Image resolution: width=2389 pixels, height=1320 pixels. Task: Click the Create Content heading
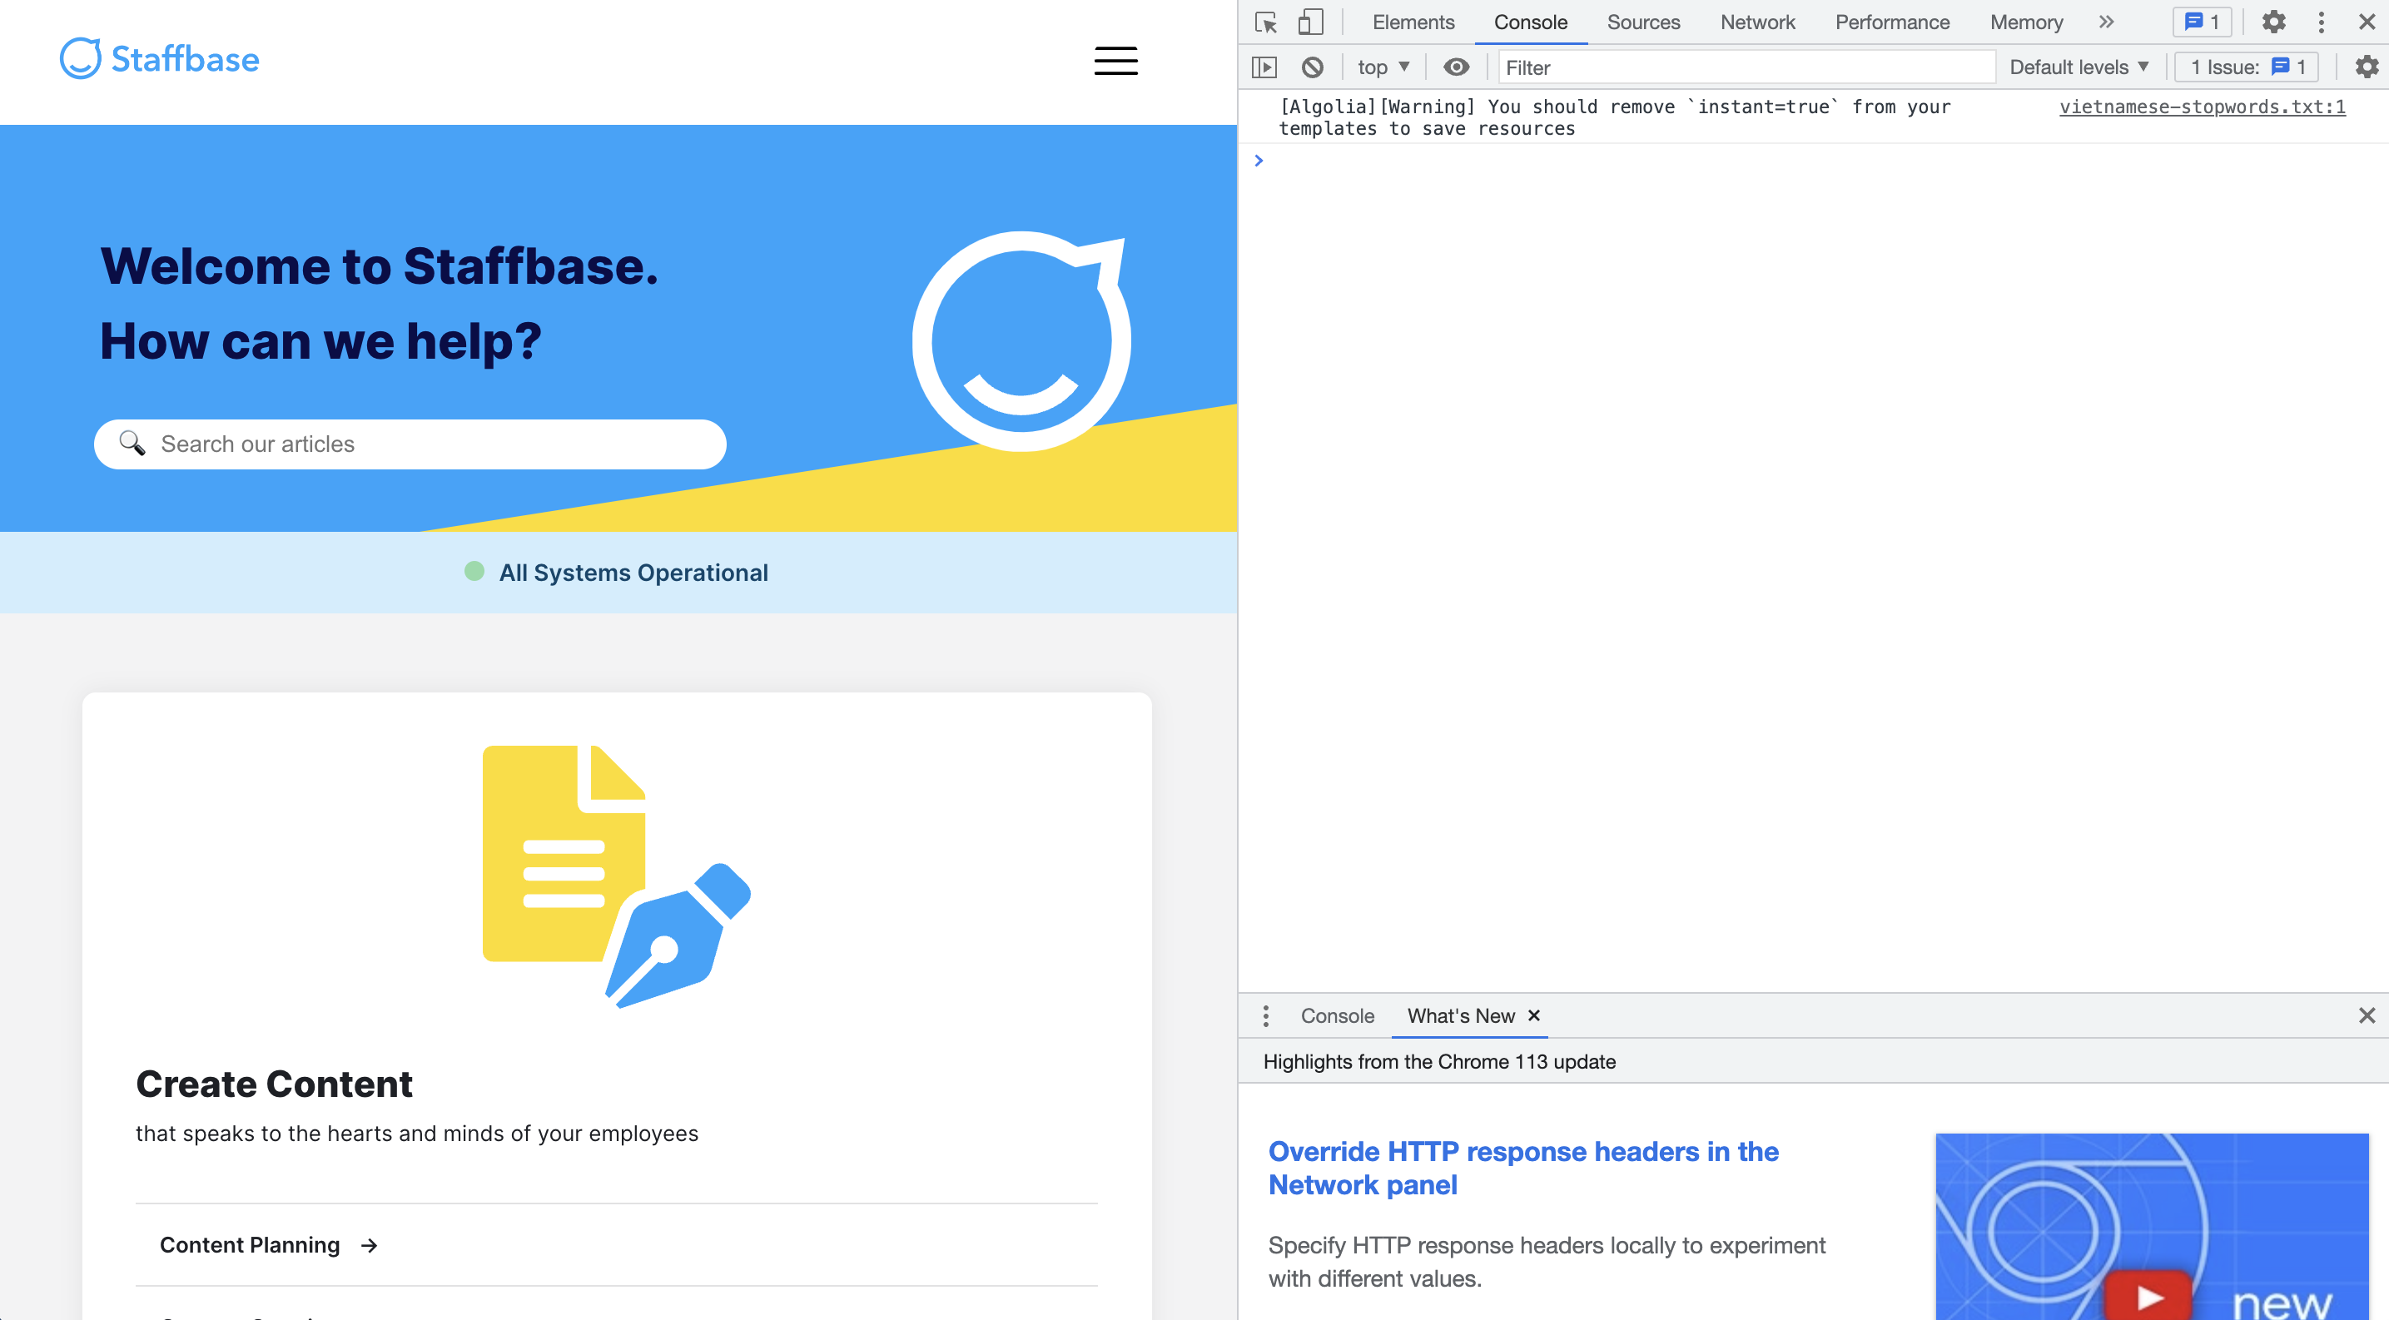(274, 1084)
